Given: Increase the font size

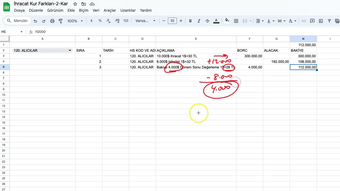Looking at the screenshot, I should pos(181,21).
